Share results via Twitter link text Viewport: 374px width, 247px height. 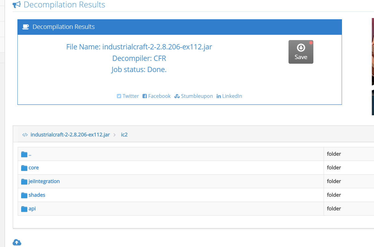(x=131, y=96)
